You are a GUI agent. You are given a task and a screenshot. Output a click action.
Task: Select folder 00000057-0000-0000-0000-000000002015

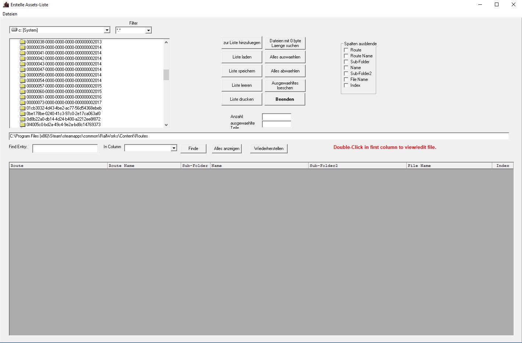pos(64,86)
